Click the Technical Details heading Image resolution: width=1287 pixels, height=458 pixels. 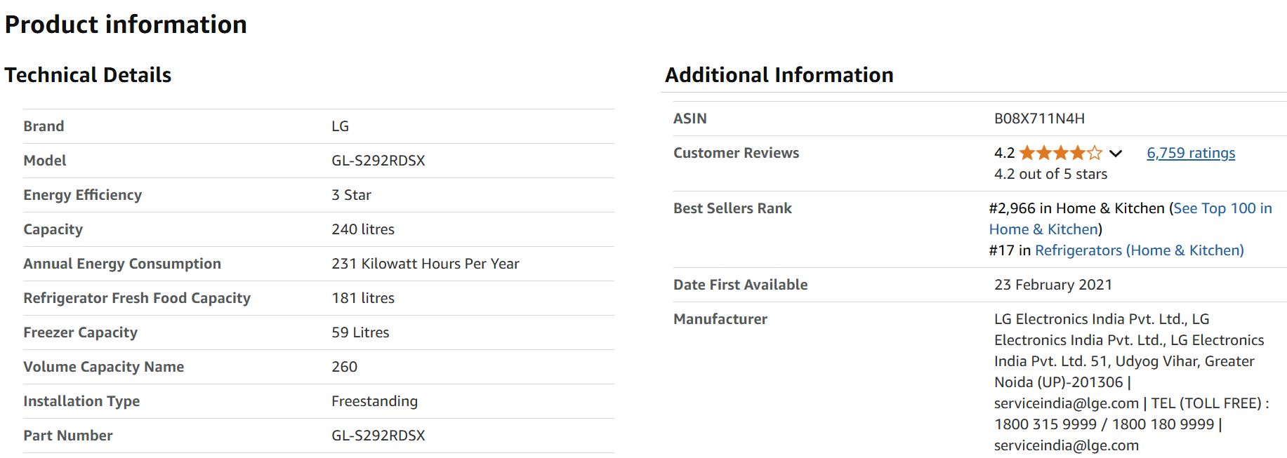[x=88, y=75]
